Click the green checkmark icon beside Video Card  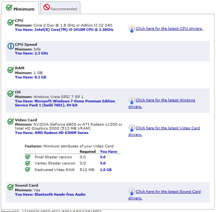11,122
